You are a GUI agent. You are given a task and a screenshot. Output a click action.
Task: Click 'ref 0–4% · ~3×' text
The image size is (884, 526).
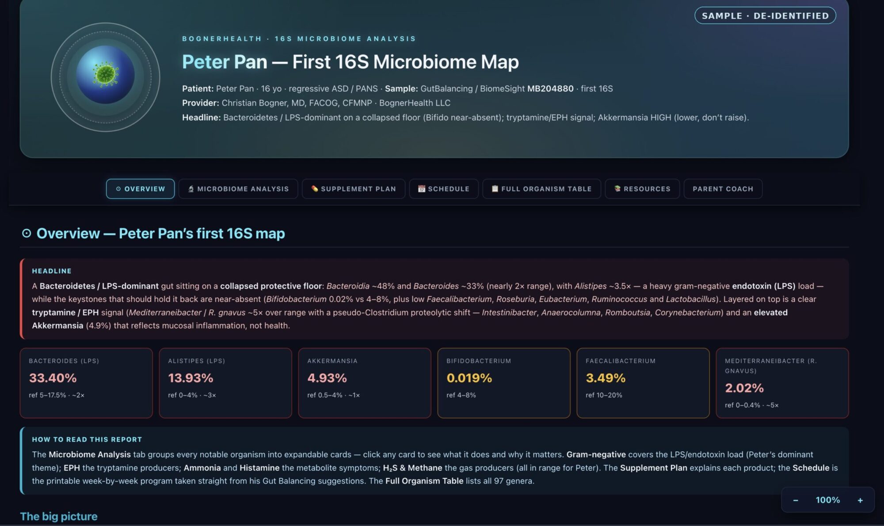point(192,395)
